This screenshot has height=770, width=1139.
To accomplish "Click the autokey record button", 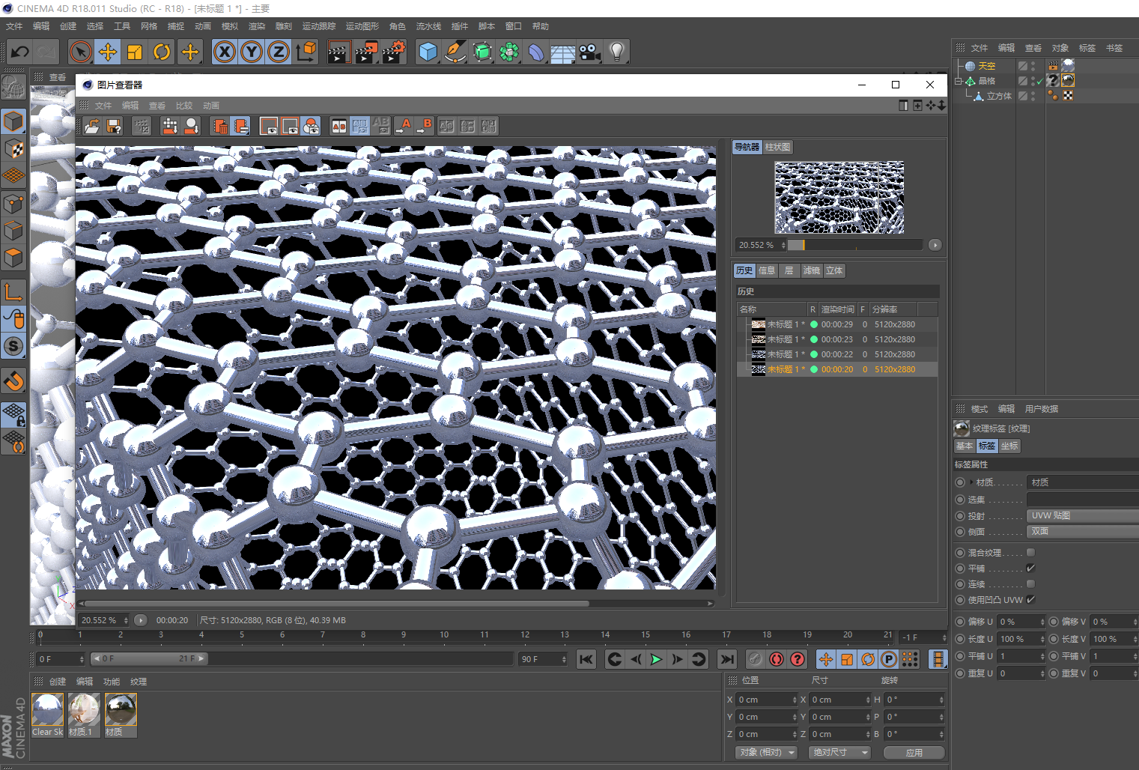I will tap(777, 659).
